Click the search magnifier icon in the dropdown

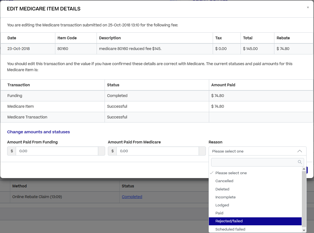[300, 162]
